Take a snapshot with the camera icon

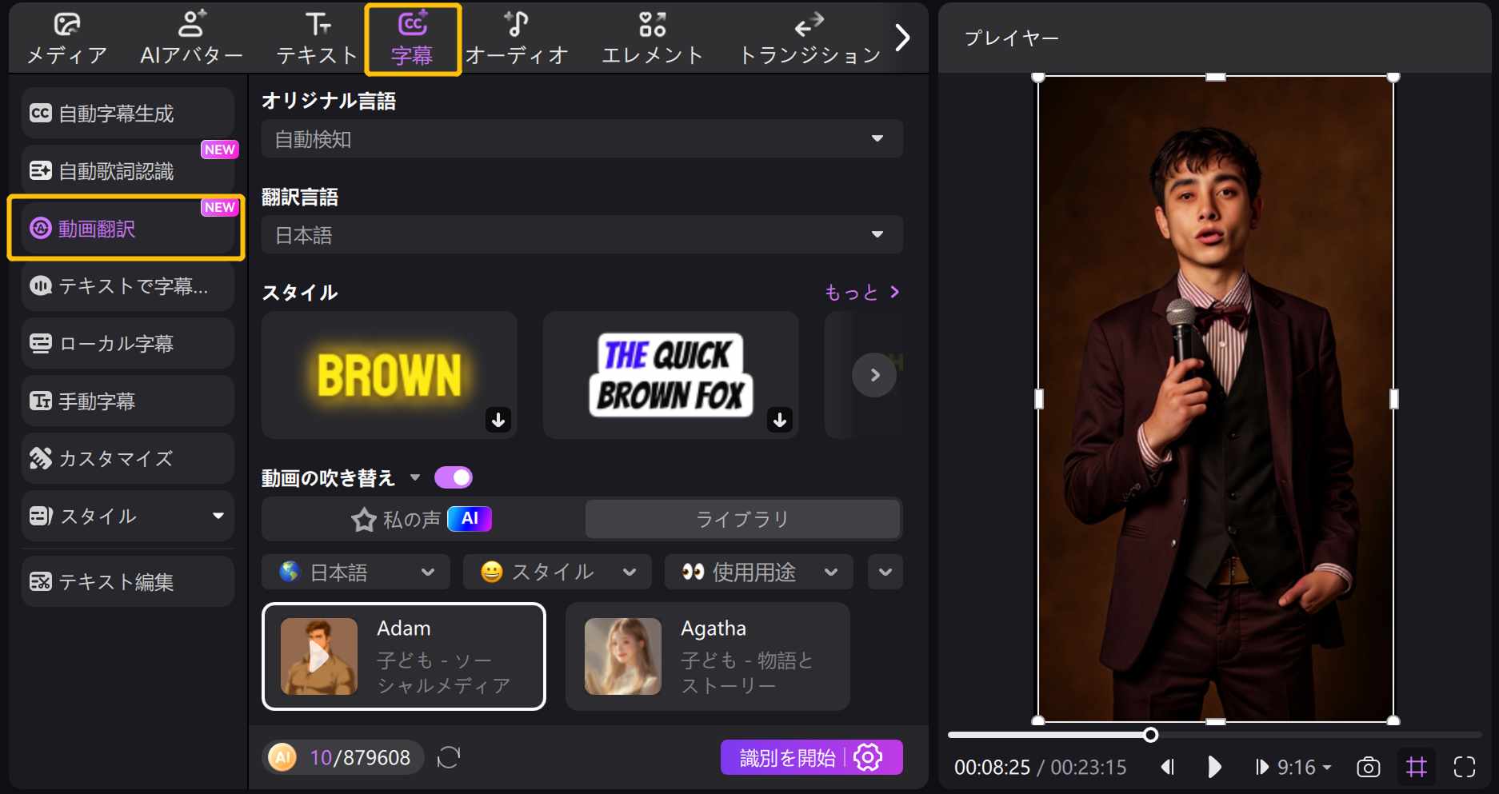click(1368, 767)
